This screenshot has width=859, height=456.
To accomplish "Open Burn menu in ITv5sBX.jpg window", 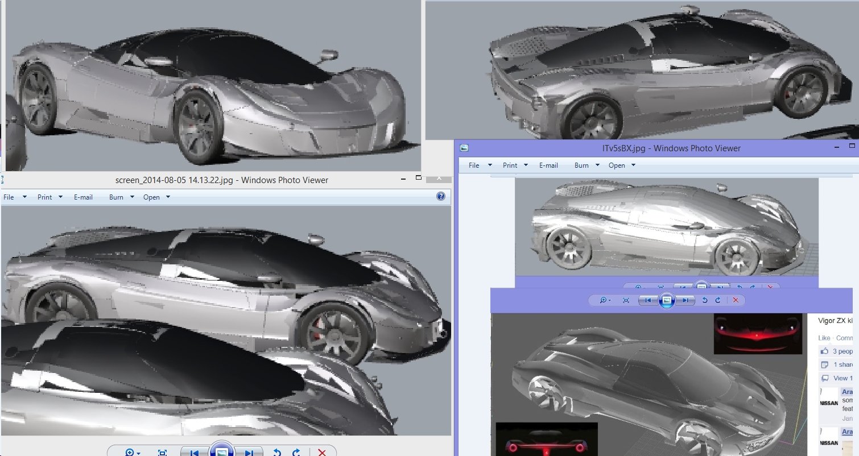I will point(581,165).
